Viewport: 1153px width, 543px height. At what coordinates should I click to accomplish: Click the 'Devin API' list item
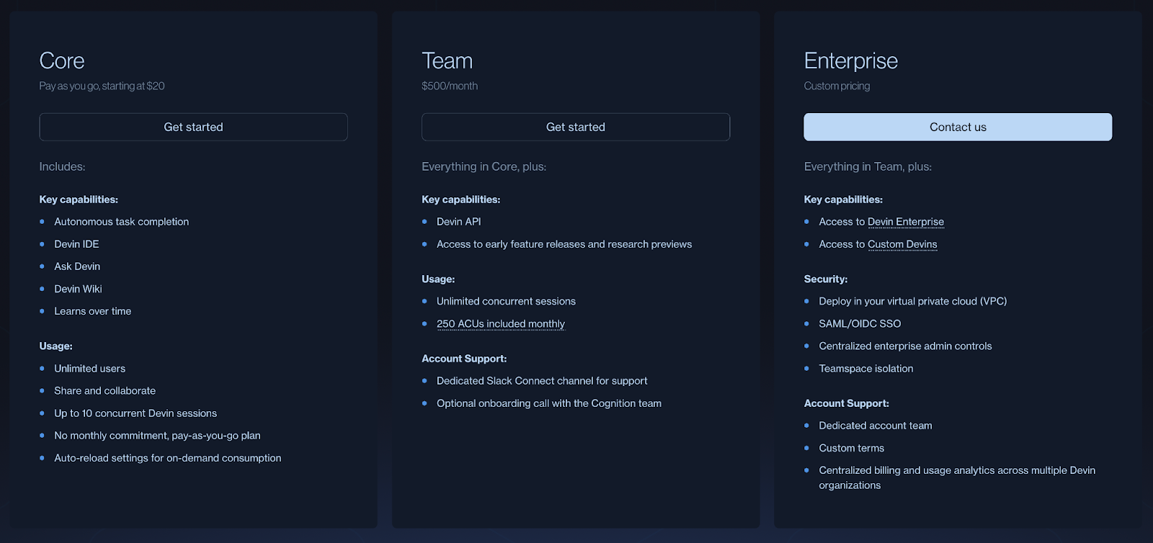pos(459,222)
